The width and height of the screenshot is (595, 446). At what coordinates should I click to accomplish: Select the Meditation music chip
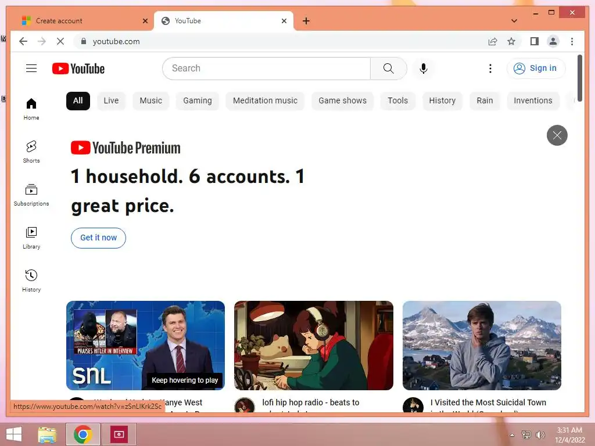(265, 100)
